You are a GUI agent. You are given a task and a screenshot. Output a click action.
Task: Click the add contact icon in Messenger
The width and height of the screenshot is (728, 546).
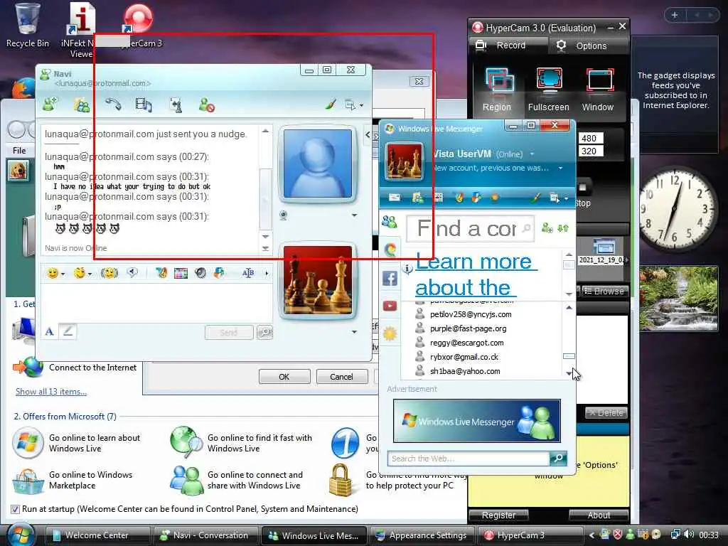point(547,228)
